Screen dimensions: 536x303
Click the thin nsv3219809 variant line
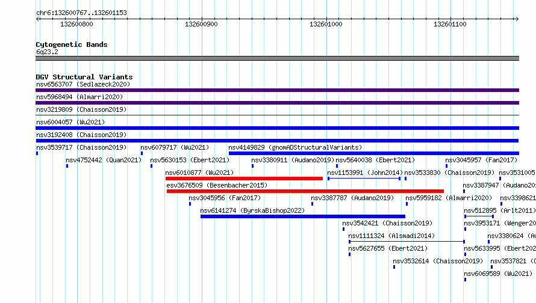point(277,115)
